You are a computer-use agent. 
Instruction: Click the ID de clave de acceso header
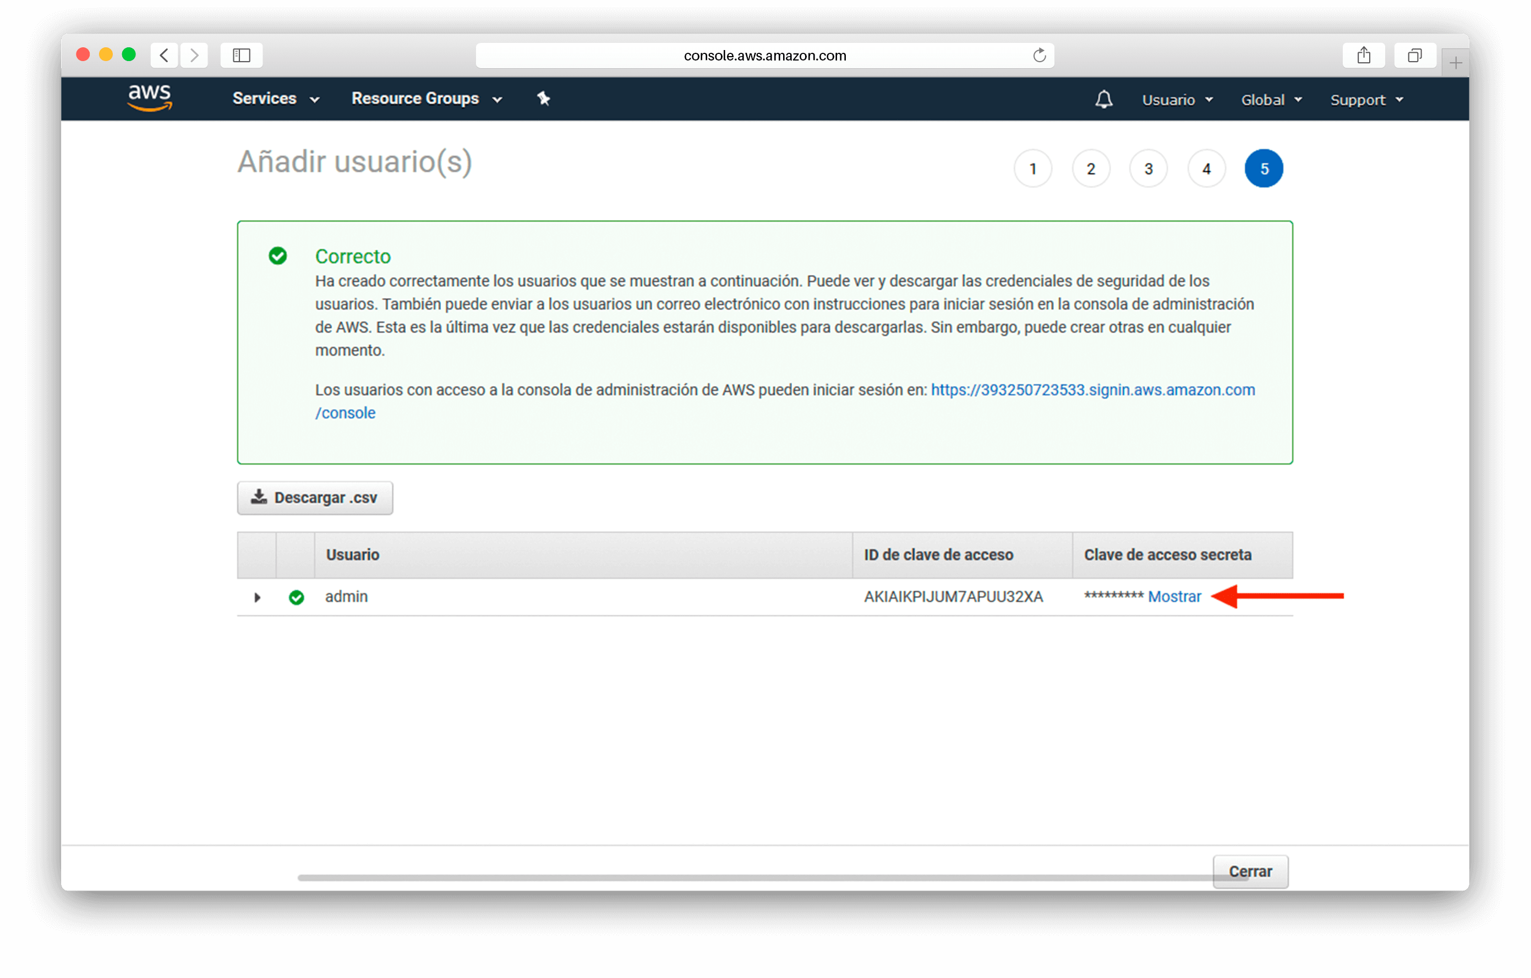[962, 555]
